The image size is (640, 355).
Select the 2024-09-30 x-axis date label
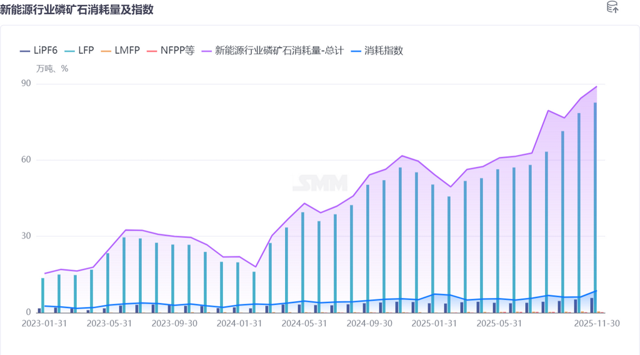[369, 323]
